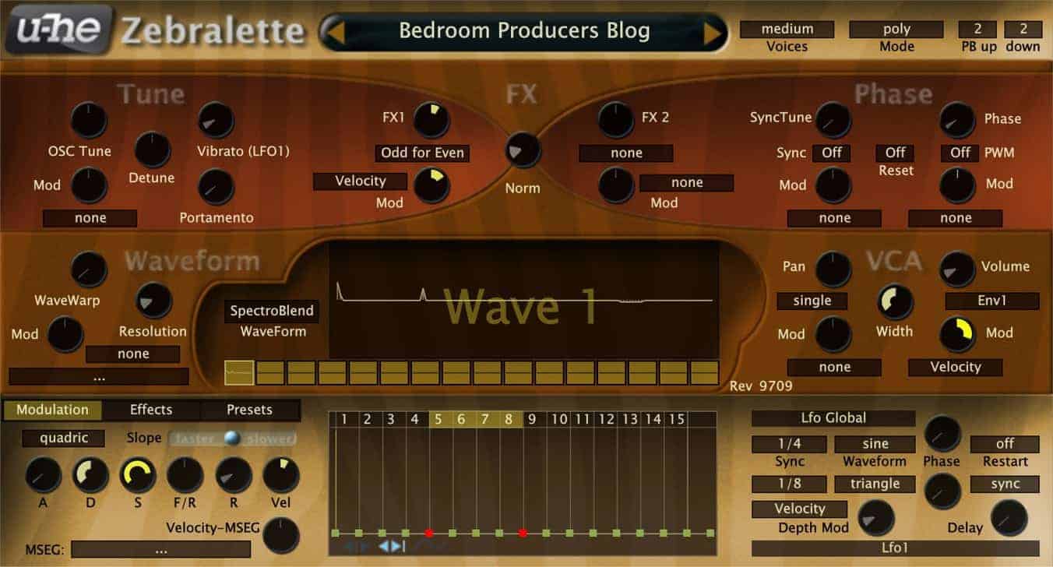This screenshot has height=567, width=1053.
Task: Select MSEG step 9 header
Action: 533,420
